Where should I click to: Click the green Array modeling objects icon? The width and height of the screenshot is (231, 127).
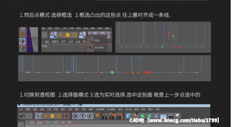click(x=149, y=116)
